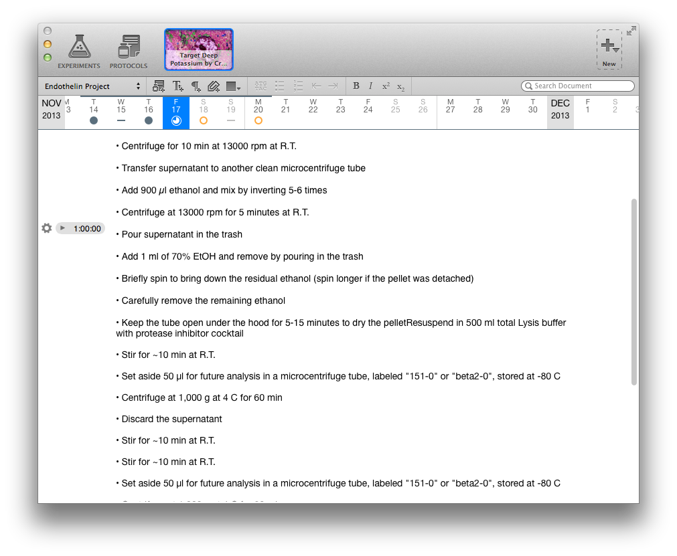Toggle subscript formatting
This screenshot has height=556, width=677.
coord(401,87)
